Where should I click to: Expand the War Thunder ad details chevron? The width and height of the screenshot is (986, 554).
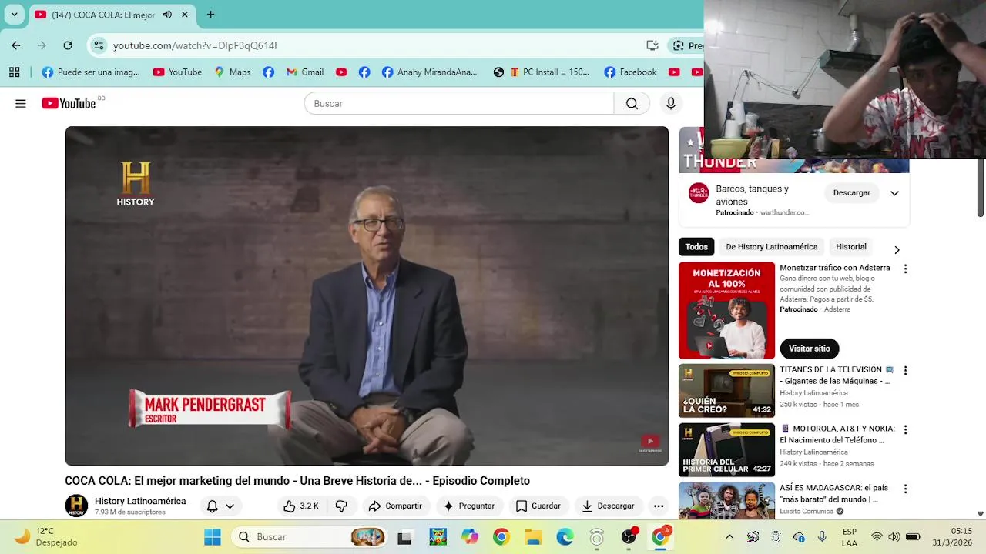[x=894, y=193]
